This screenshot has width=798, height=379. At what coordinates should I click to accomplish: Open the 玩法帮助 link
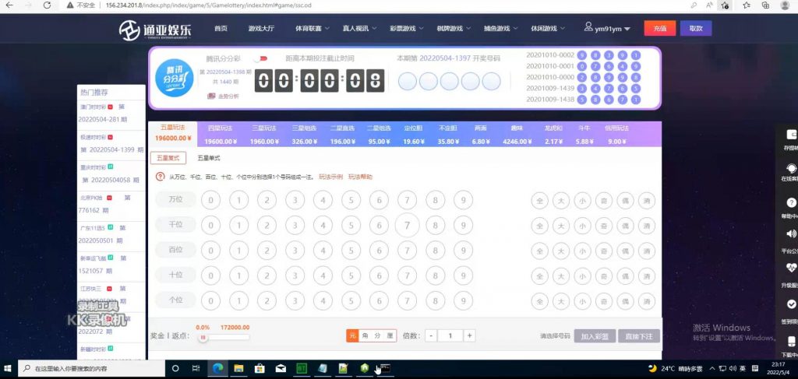360,177
